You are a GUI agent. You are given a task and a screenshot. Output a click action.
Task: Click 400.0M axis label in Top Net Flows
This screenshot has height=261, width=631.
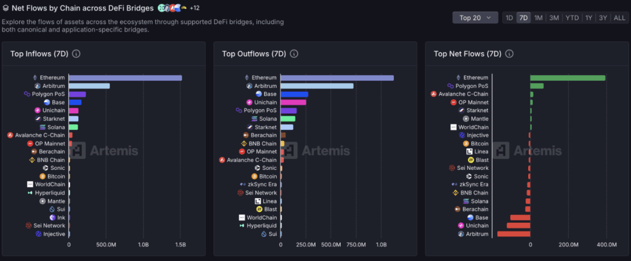[x=606, y=245]
